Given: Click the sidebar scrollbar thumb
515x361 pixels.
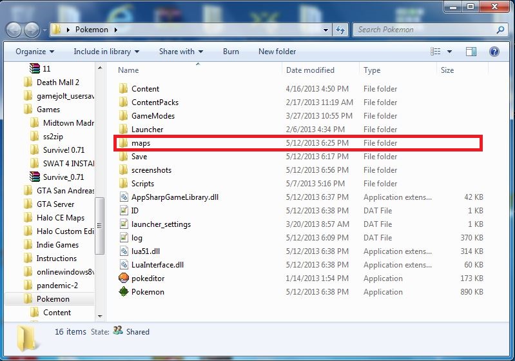Looking at the screenshot, I should click(99, 226).
